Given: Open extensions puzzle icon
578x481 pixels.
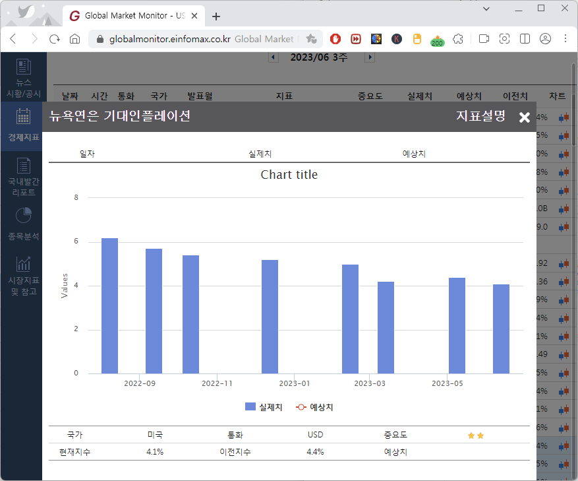Looking at the screenshot, I should point(458,39).
